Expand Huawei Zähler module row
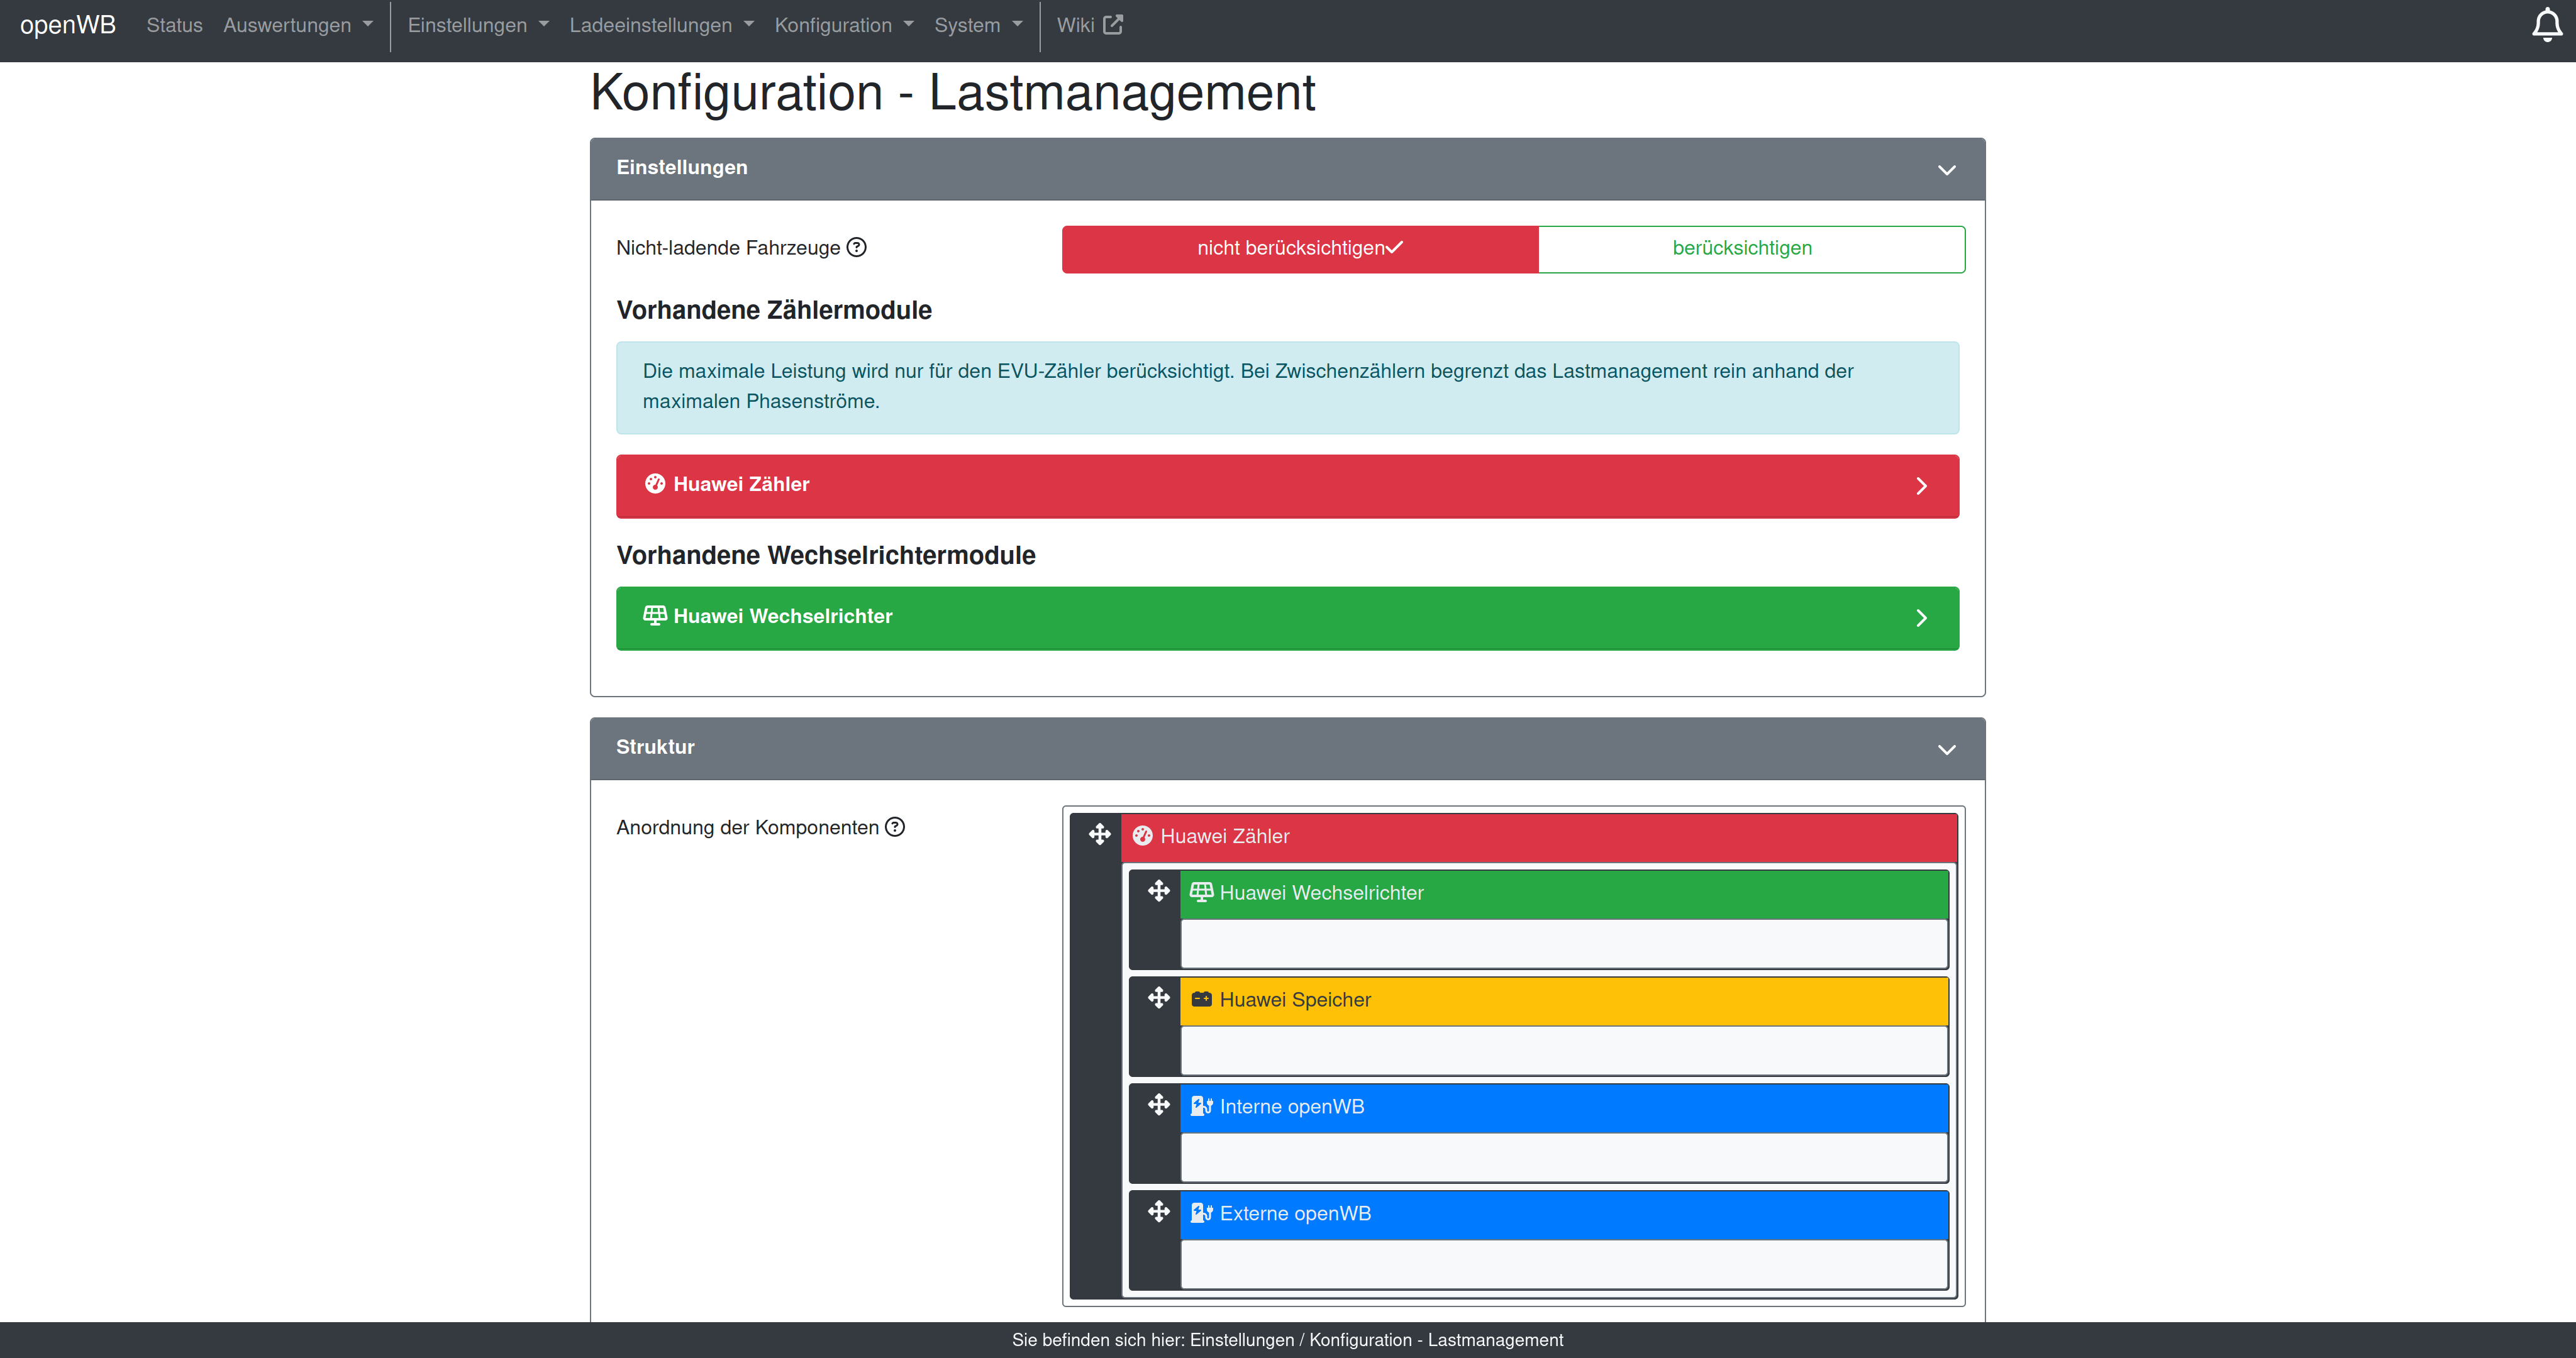This screenshot has height=1358, width=2576. (1287, 486)
